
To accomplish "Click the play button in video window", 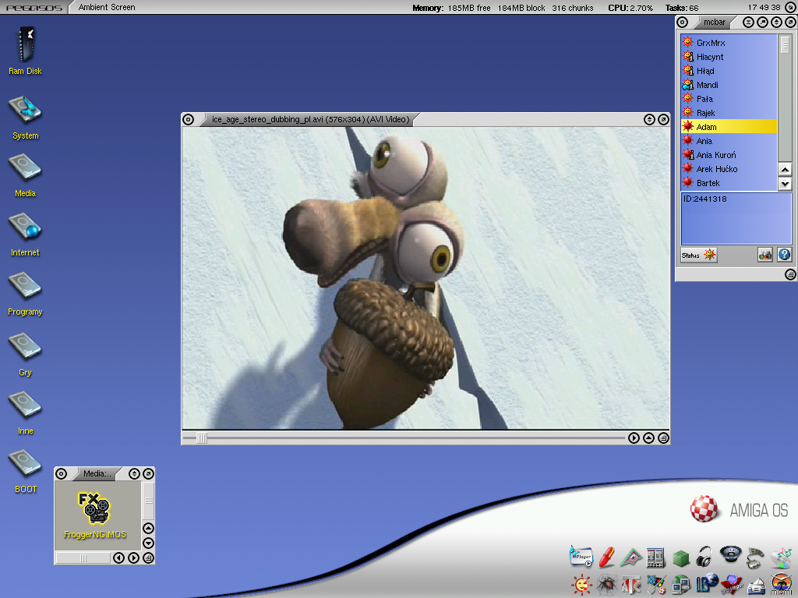I will click(x=634, y=438).
